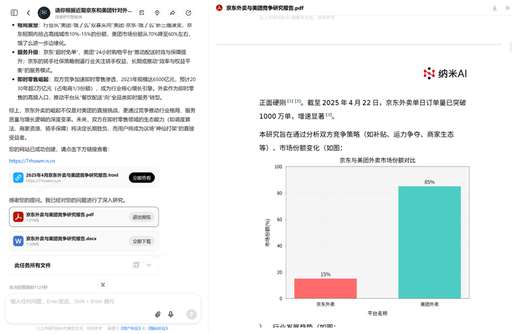Screen dimensions: 520x334
Task: Click the blue Word docx file icon
Action: (x=18, y=241)
